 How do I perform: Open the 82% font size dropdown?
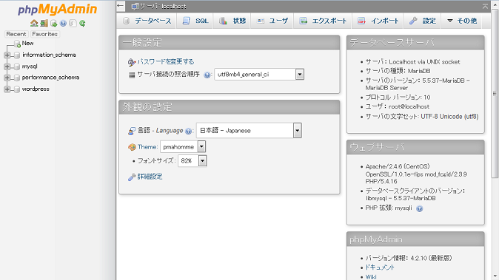pyautogui.click(x=192, y=160)
